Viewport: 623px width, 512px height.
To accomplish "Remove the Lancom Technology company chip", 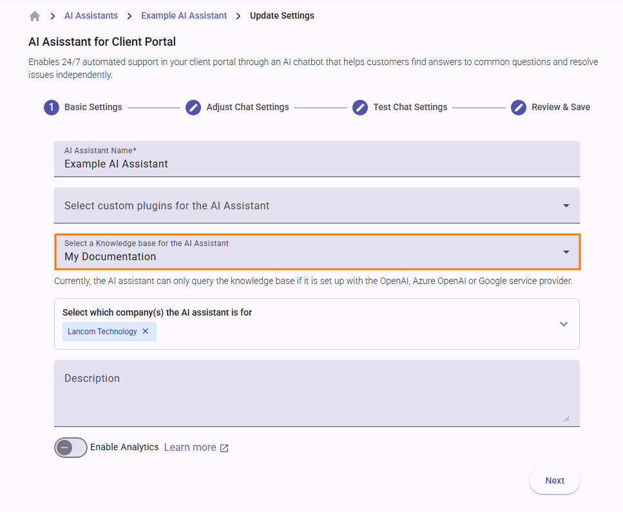I will [x=146, y=332].
